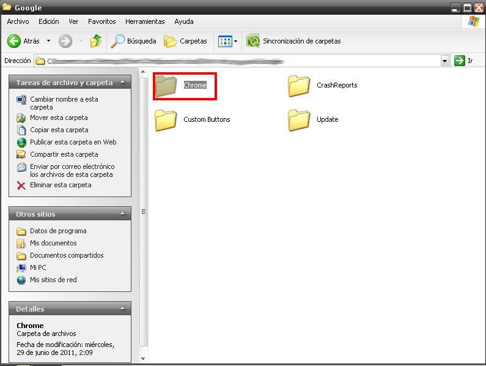Image resolution: width=486 pixels, height=366 pixels.
Task: Start Sincronización de carpetas
Action: click(x=293, y=41)
